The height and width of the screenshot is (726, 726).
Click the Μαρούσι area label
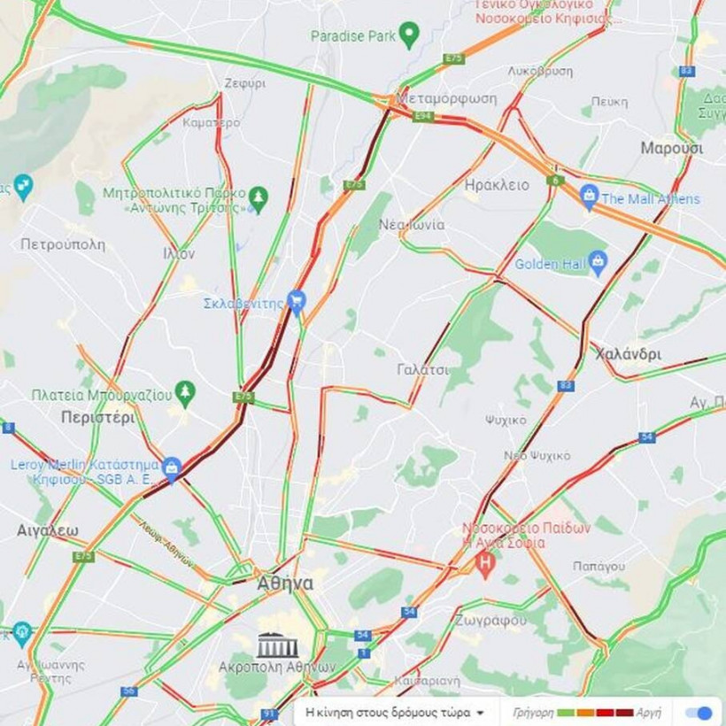671,148
